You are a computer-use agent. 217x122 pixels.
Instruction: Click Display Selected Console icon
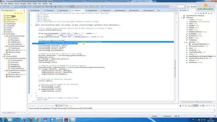coord(203,106)
